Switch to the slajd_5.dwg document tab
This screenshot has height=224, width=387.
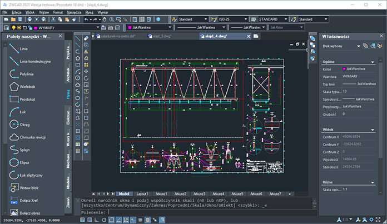(162, 37)
